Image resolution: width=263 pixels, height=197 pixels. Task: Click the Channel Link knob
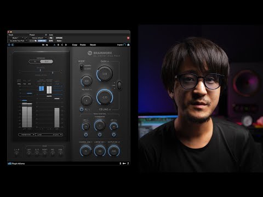click(85, 151)
